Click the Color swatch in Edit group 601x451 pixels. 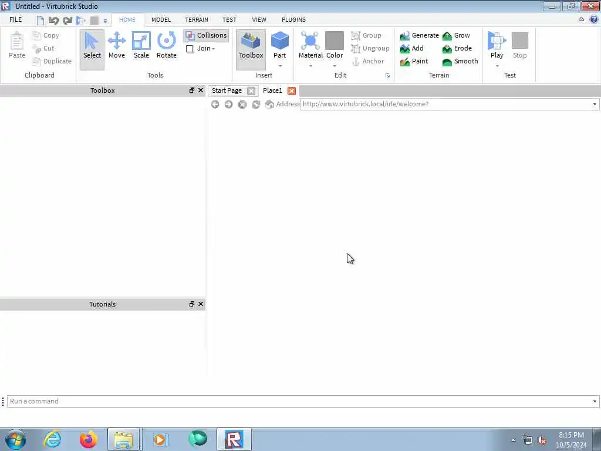[335, 41]
